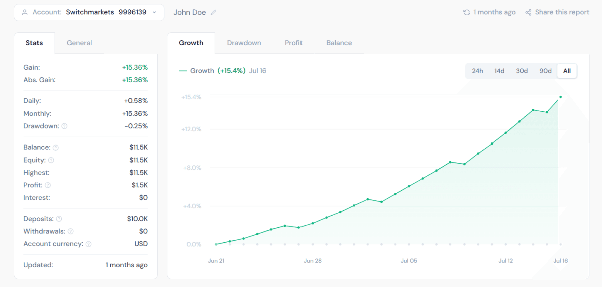
Task: Click the user icon beside Account label
Action: (x=25, y=12)
